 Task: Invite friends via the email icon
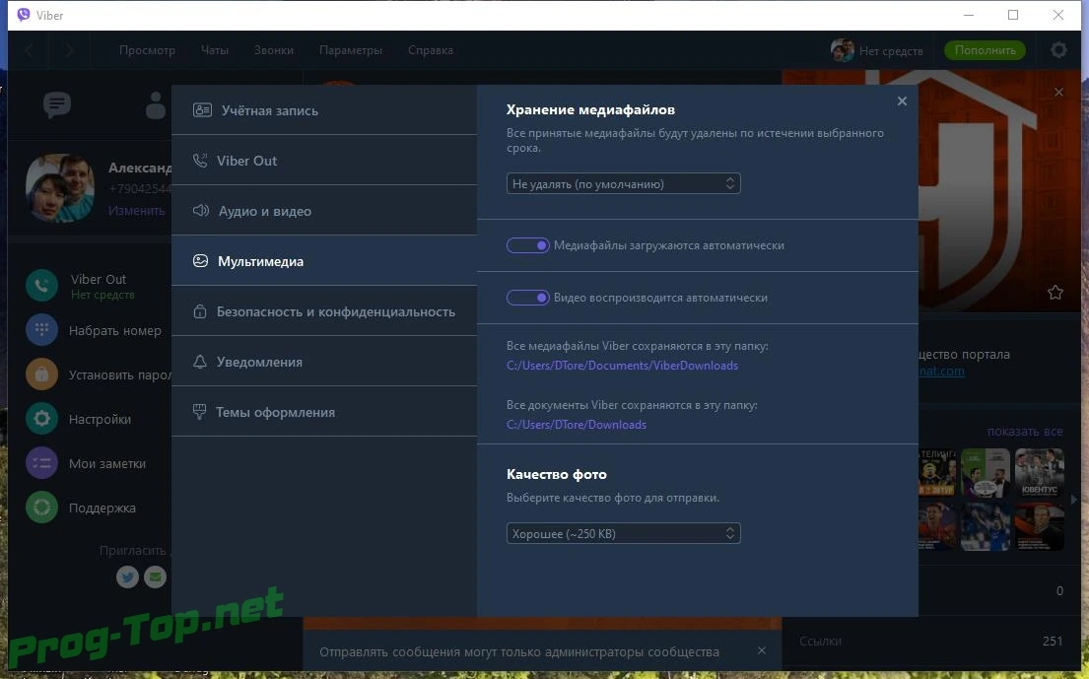[155, 577]
